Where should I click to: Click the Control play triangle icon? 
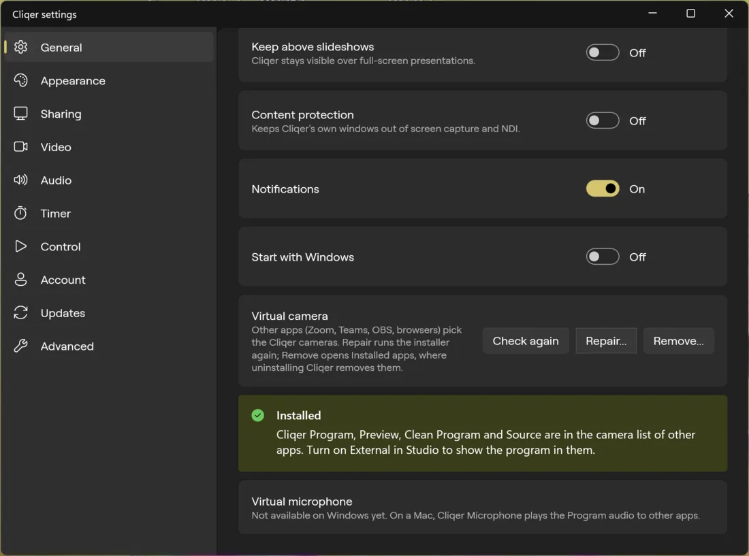click(20, 246)
